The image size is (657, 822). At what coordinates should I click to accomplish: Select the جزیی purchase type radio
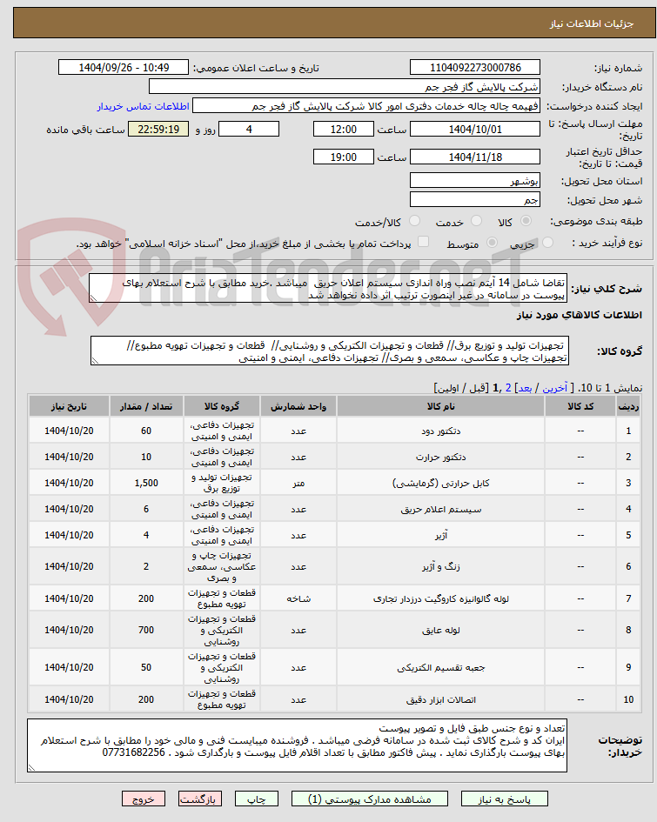547,243
